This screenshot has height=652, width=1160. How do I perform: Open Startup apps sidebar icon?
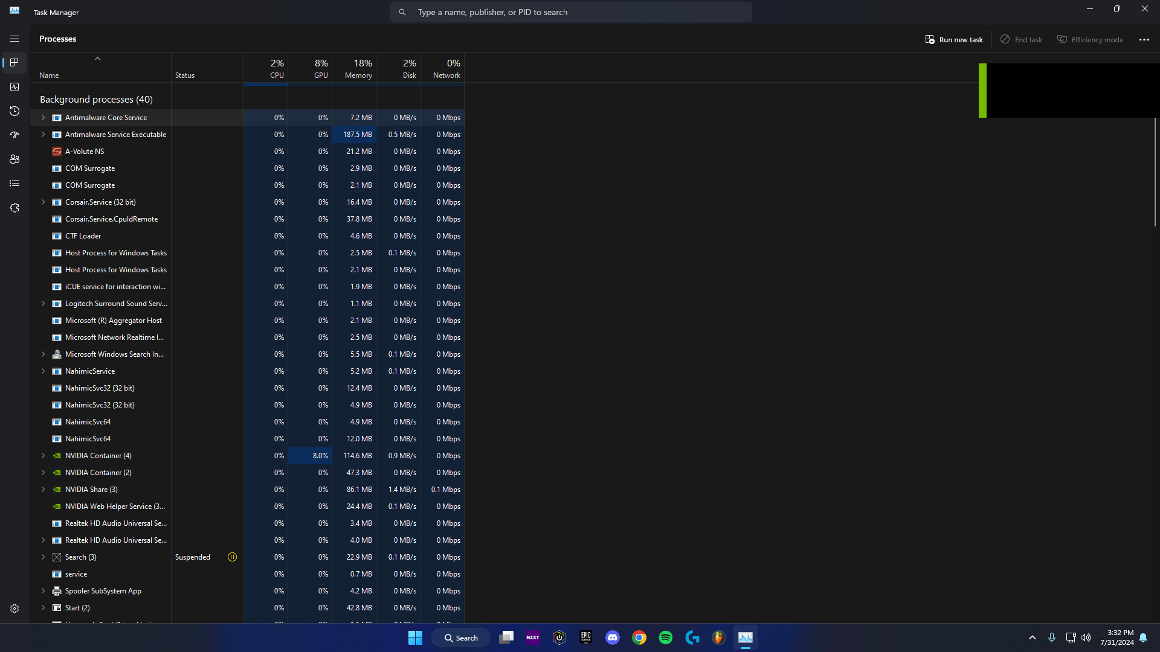pyautogui.click(x=14, y=135)
